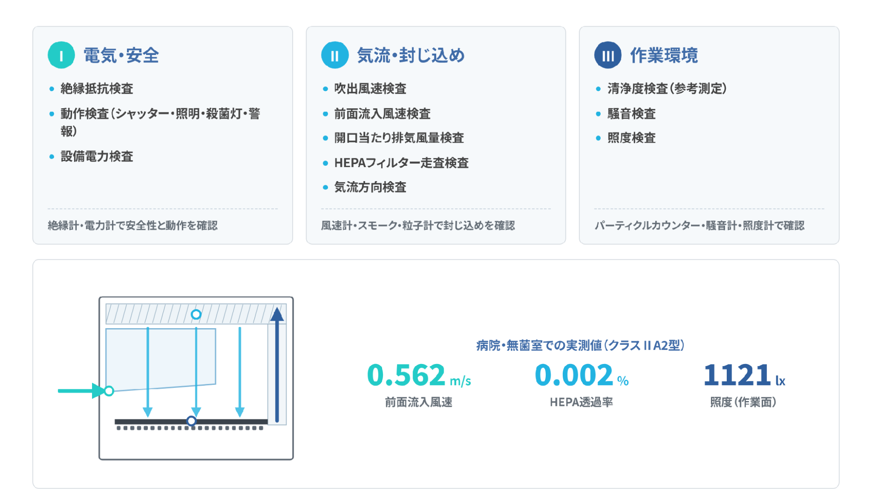Click the 絶縁計・電力計 footer note
872x501 pixels.
133,226
